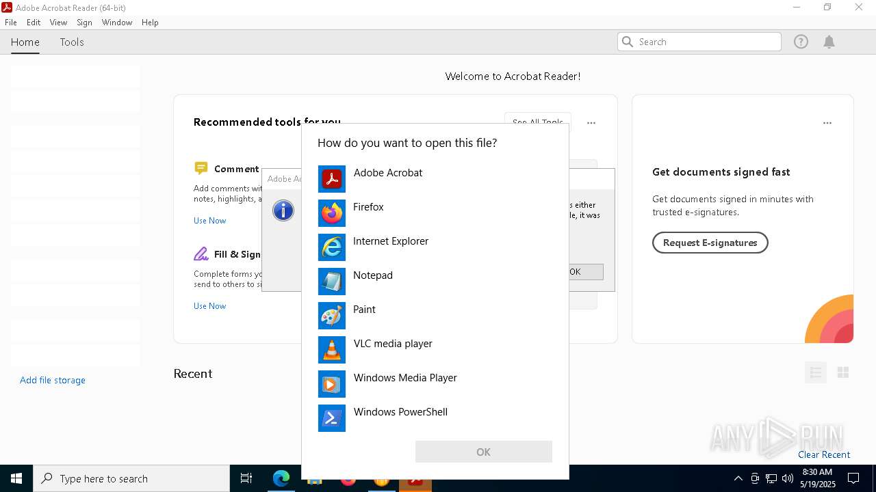
Task: Open the Window menu
Action: tap(117, 23)
